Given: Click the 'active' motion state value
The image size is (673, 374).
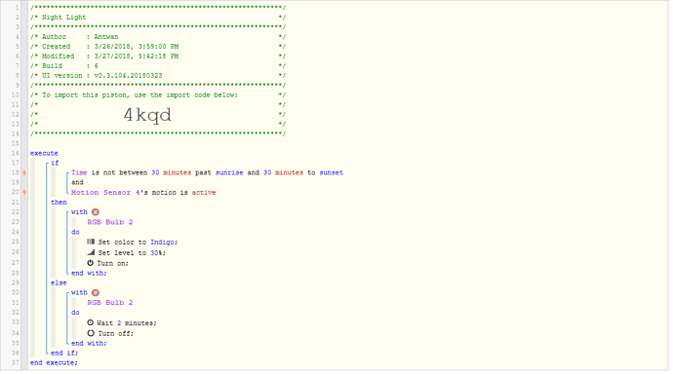Looking at the screenshot, I should 204,192.
